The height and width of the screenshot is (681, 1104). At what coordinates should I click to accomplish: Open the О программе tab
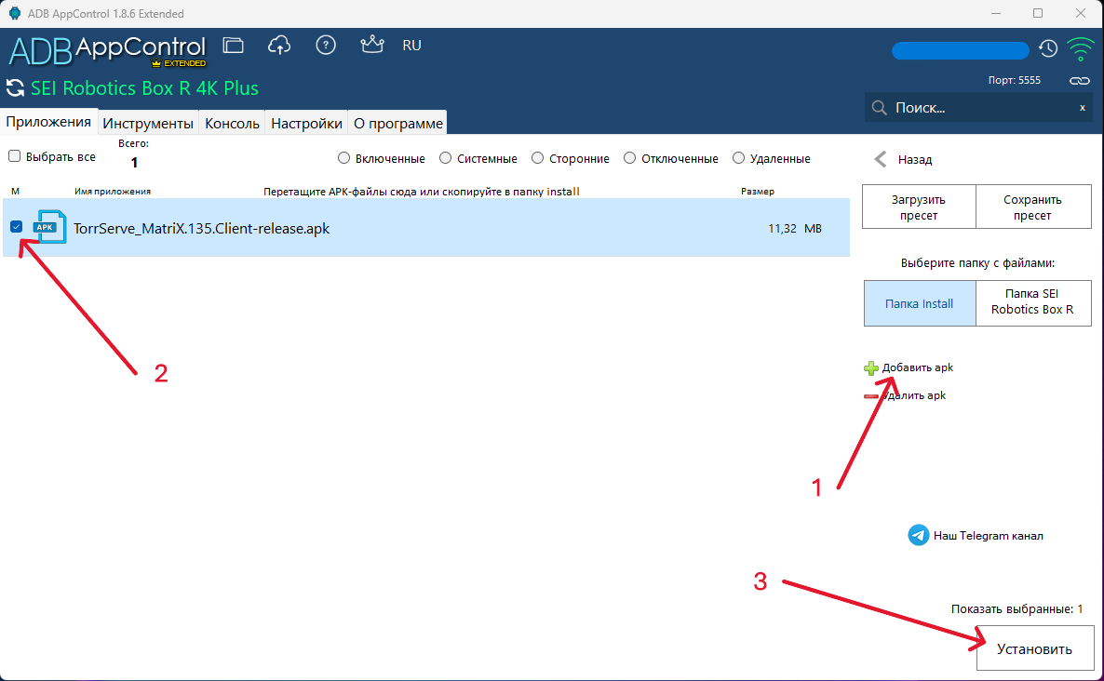click(x=397, y=123)
